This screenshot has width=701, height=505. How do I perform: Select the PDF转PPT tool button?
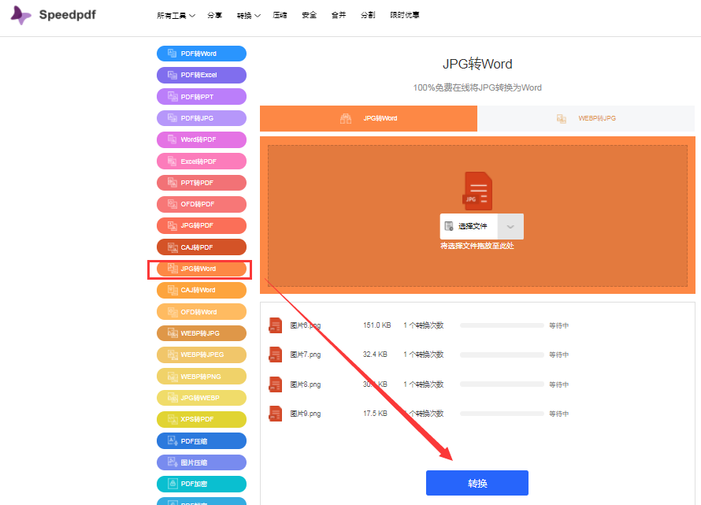(x=202, y=97)
